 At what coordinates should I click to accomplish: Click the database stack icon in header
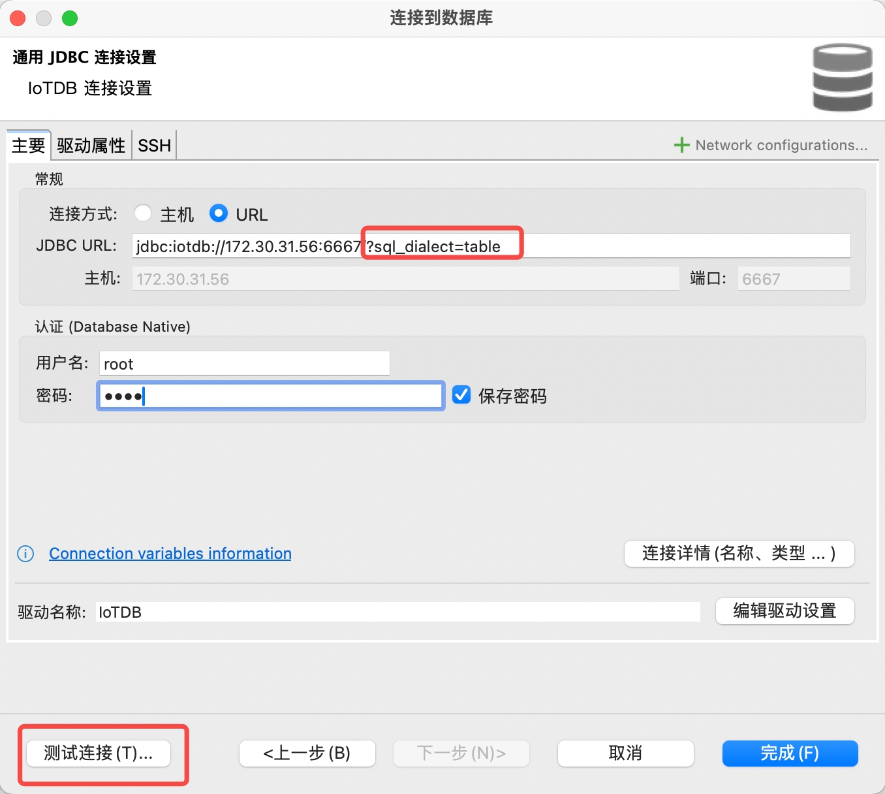pyautogui.click(x=842, y=78)
